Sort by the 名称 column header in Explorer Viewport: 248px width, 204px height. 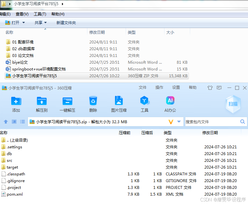pyautogui.click(x=9, y=32)
